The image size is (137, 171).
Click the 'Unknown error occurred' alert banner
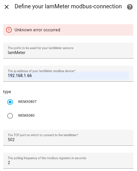[68, 30]
